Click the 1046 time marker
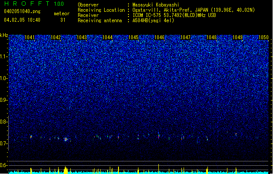273x174 pixels. point(160,37)
